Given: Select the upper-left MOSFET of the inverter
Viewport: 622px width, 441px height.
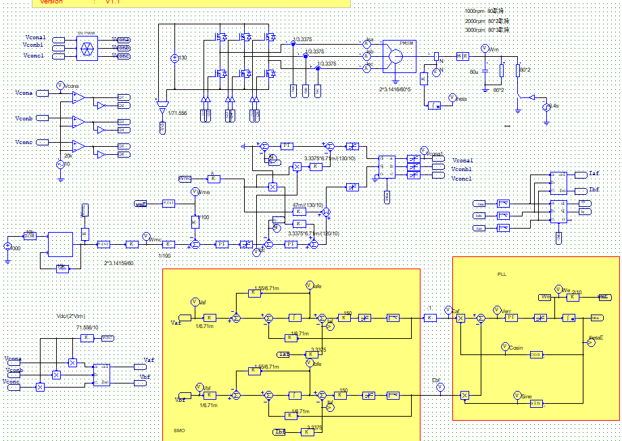Looking at the screenshot, I should click(x=220, y=37).
